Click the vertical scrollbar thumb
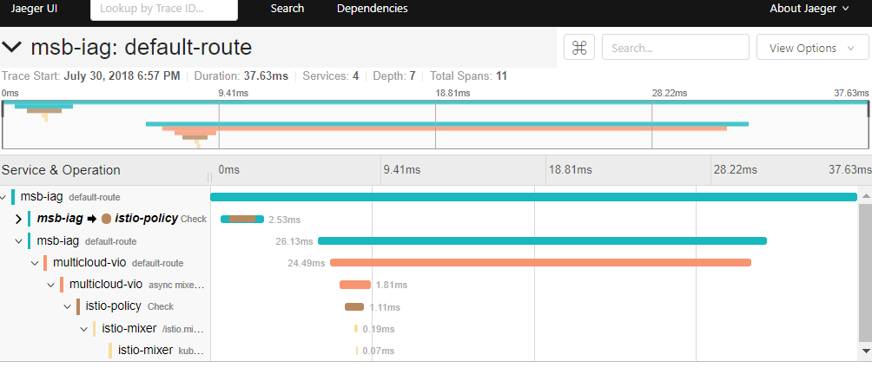The height and width of the screenshot is (368, 872). (x=865, y=273)
